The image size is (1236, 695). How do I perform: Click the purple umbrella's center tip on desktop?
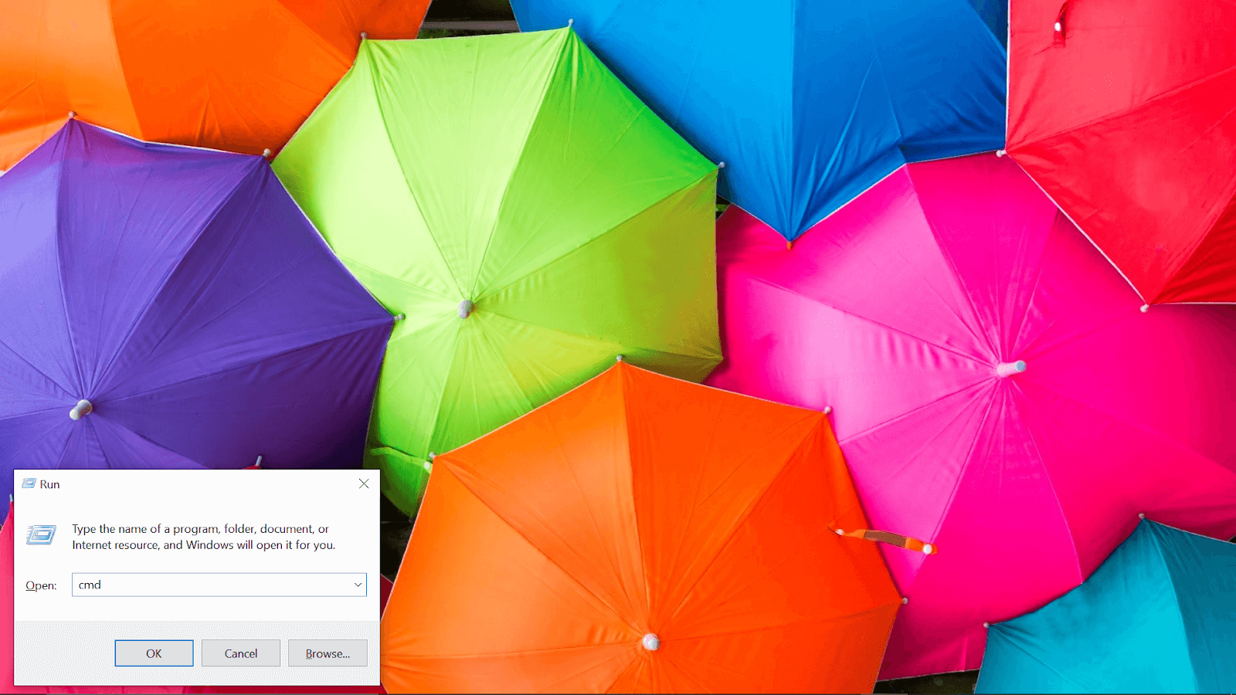pyautogui.click(x=80, y=409)
